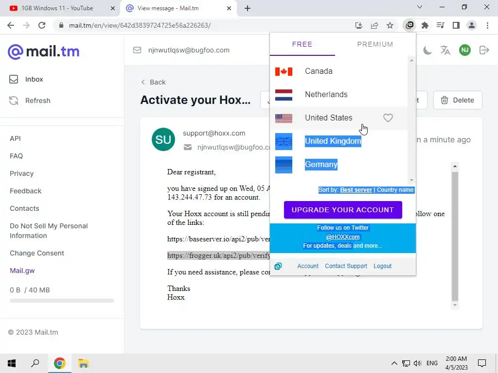Switch to the PREMIUM tab
The height and width of the screenshot is (373, 498).
click(375, 44)
